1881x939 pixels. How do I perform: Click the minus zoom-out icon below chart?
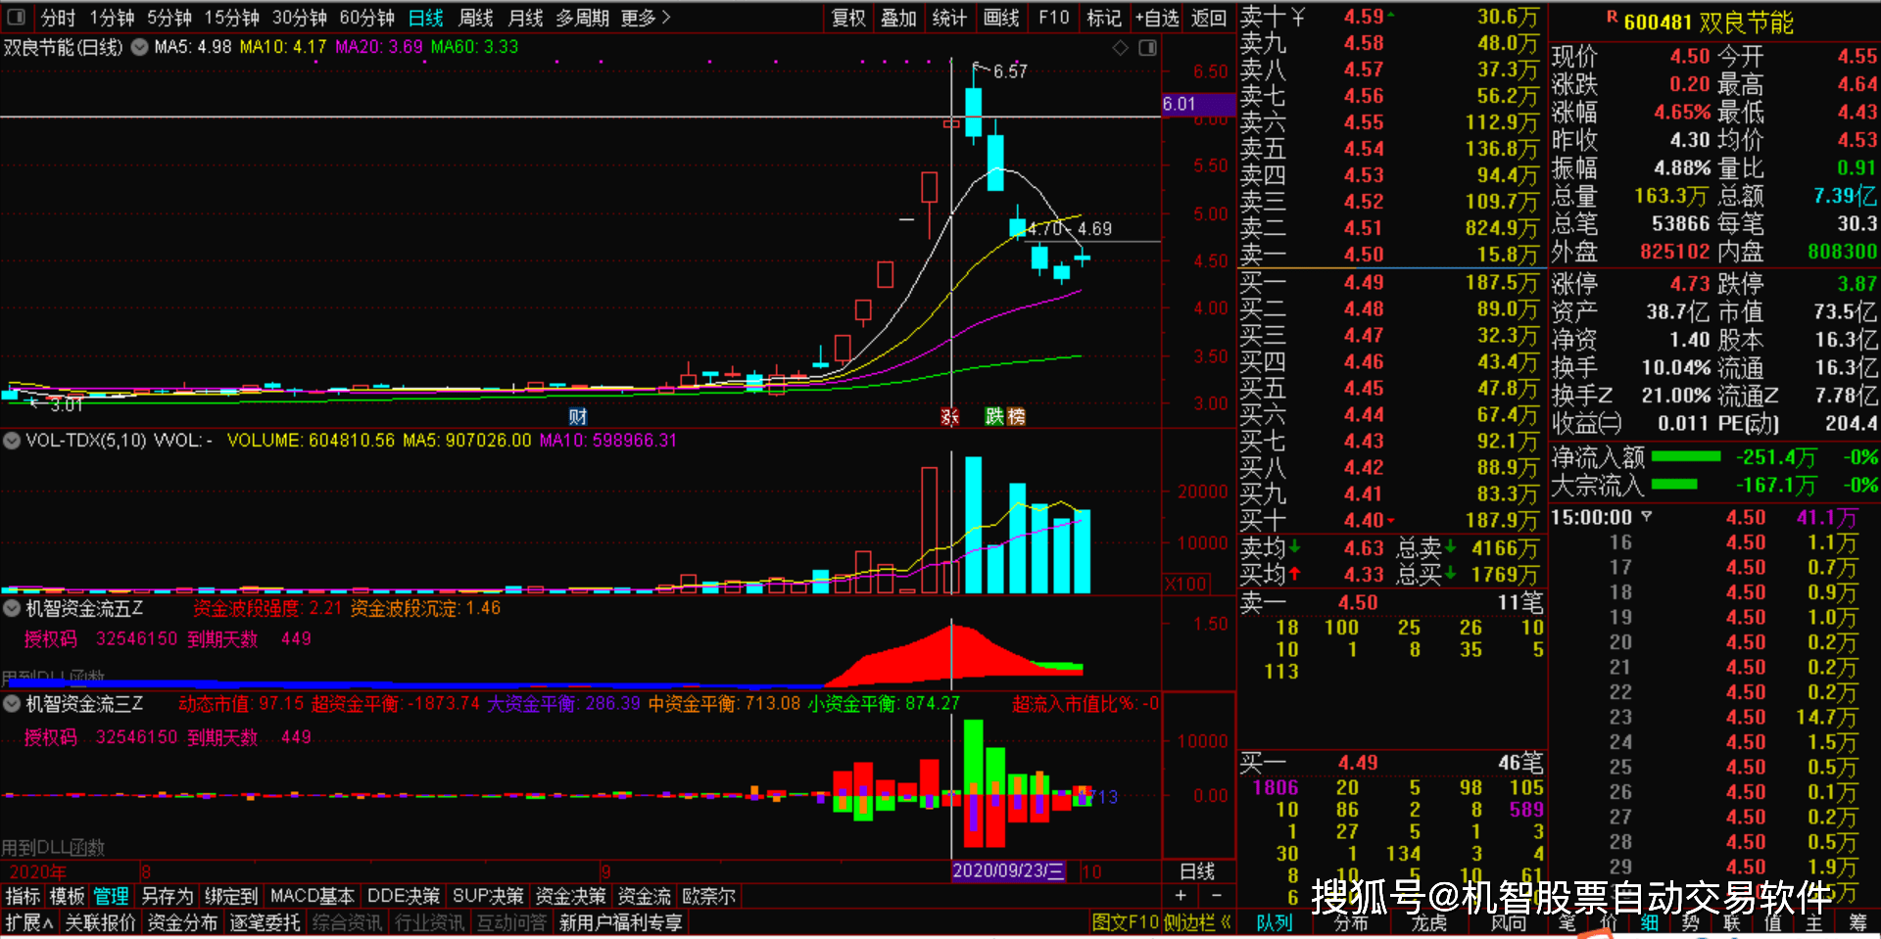(x=1217, y=895)
